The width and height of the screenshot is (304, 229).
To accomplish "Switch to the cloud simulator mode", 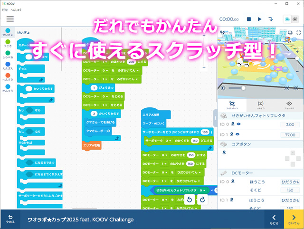I will coord(287,19).
